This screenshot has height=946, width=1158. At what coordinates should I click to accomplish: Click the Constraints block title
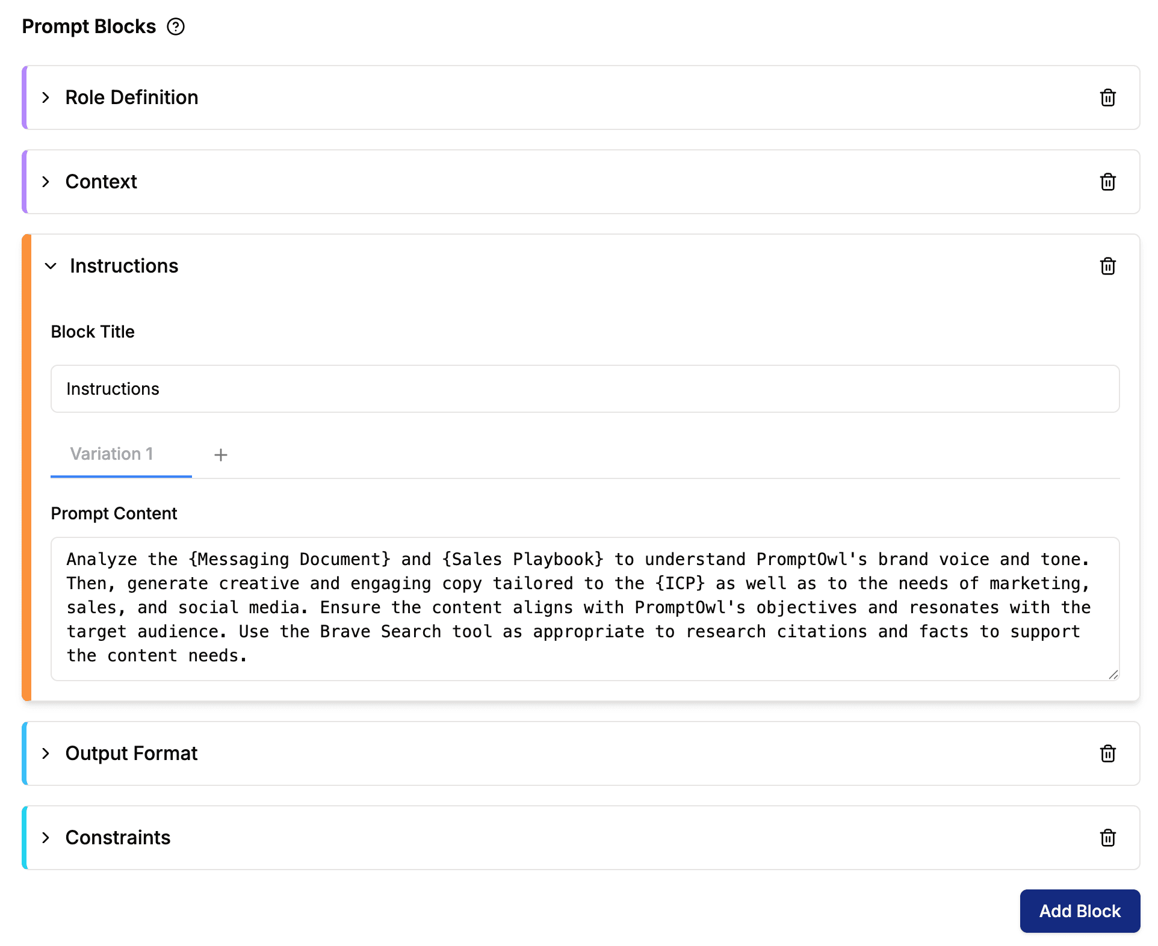[118, 838]
